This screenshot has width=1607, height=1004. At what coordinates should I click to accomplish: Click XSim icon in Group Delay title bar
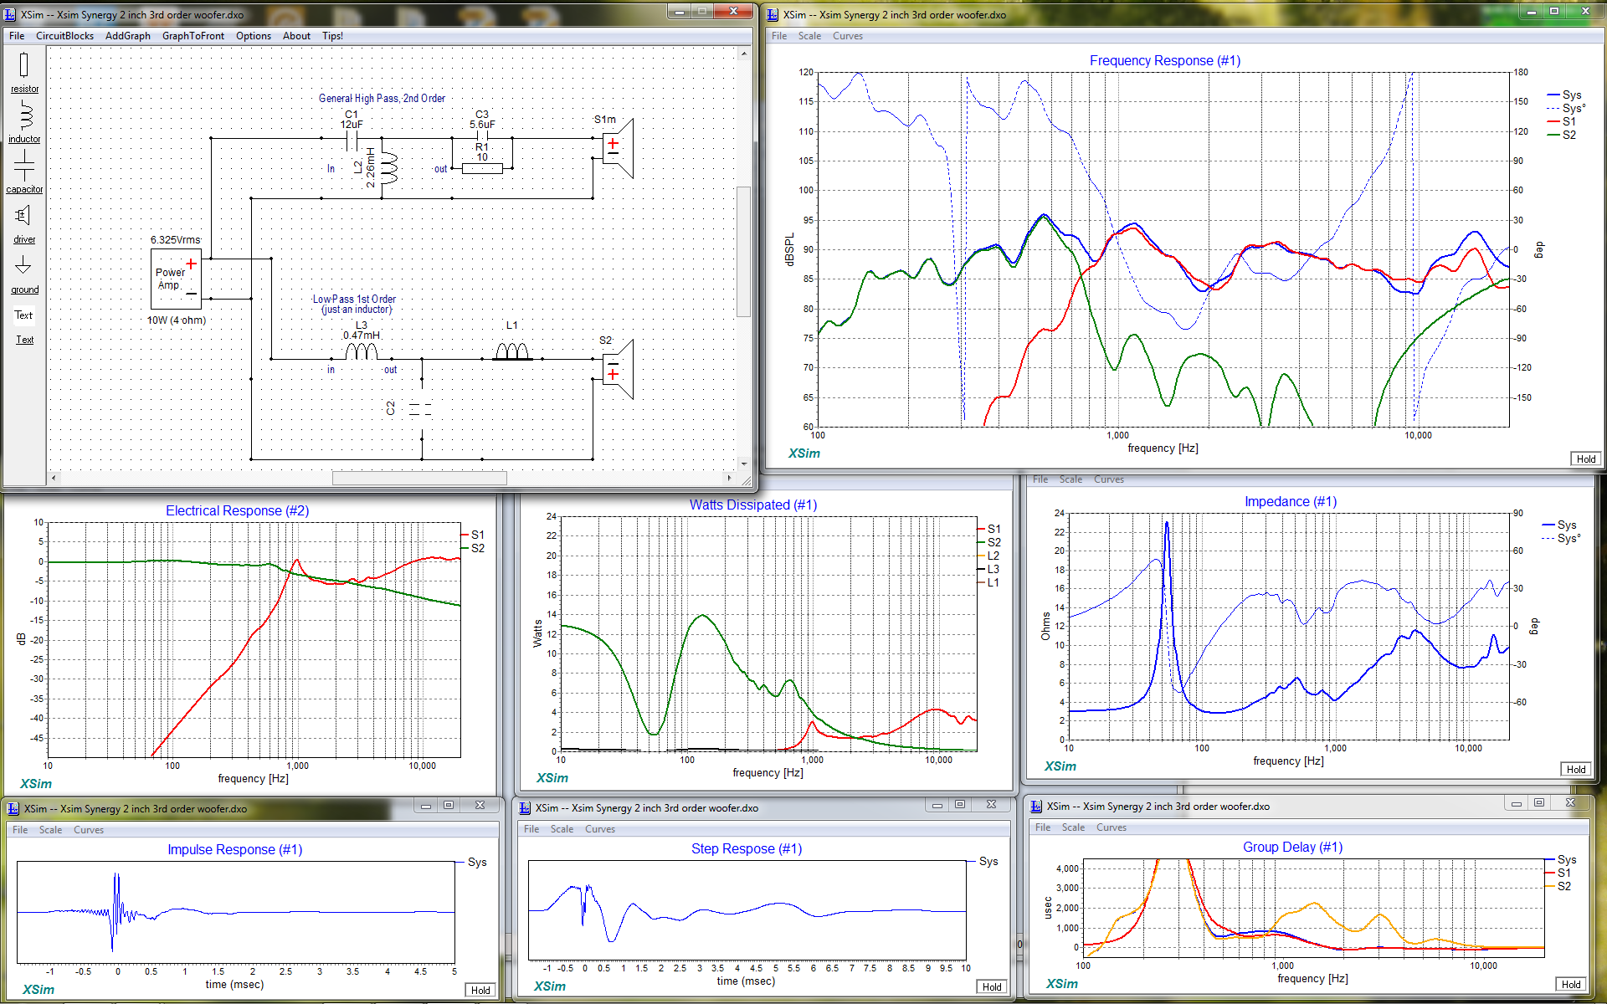pos(1036,807)
